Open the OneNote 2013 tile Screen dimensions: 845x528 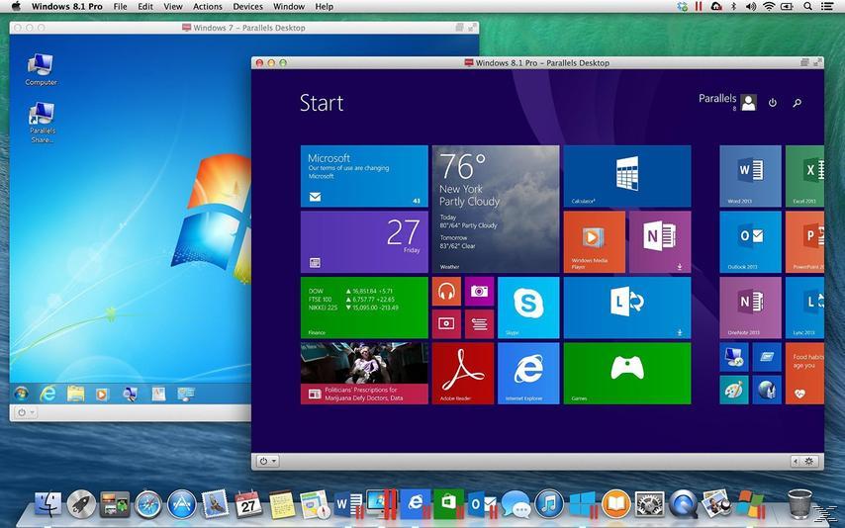[750, 308]
